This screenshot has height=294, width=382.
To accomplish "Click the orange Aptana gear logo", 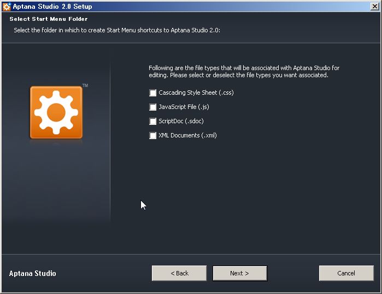I will click(56, 112).
